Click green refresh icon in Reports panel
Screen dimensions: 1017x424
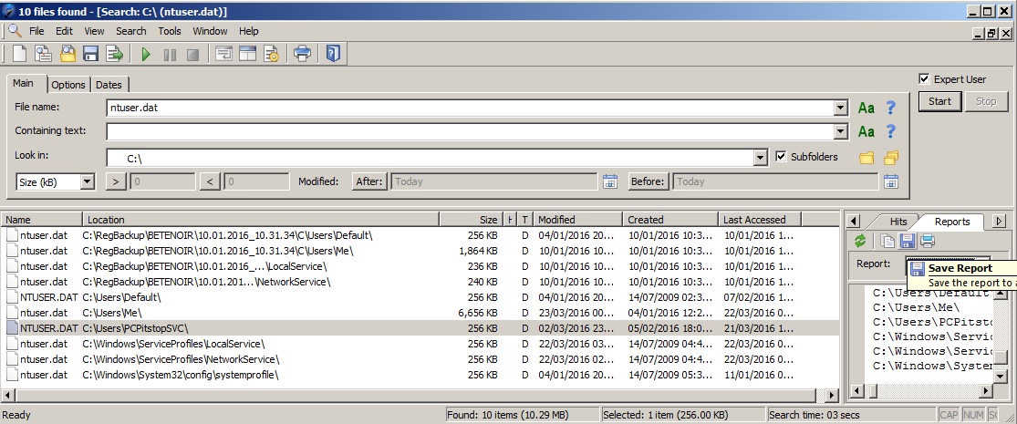pos(859,241)
